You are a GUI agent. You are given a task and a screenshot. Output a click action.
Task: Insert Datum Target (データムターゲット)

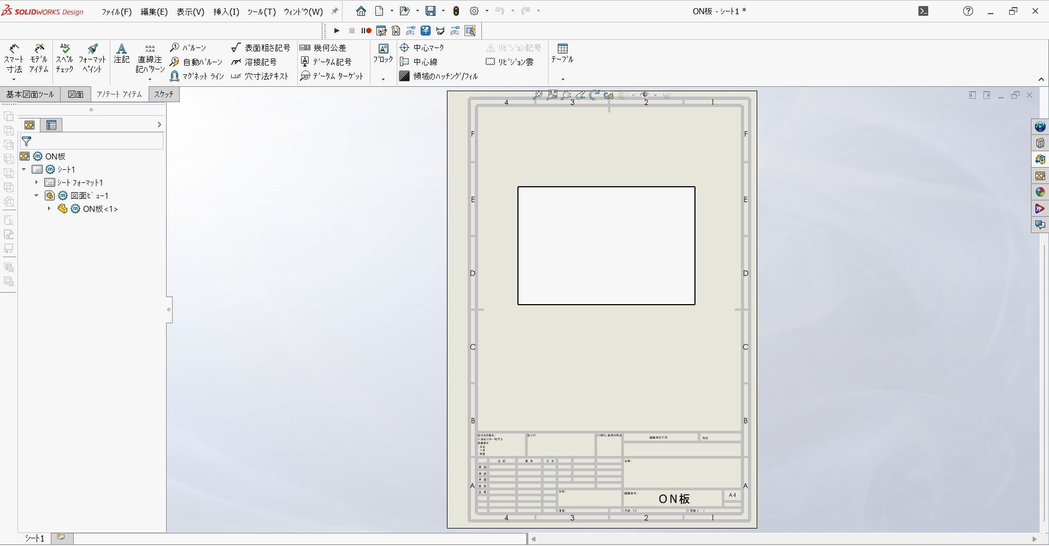coord(332,76)
